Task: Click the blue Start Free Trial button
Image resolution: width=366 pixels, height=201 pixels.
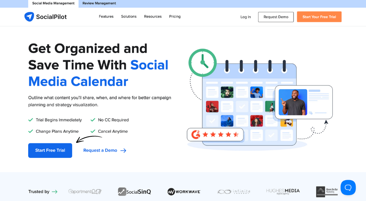Action: point(50,151)
